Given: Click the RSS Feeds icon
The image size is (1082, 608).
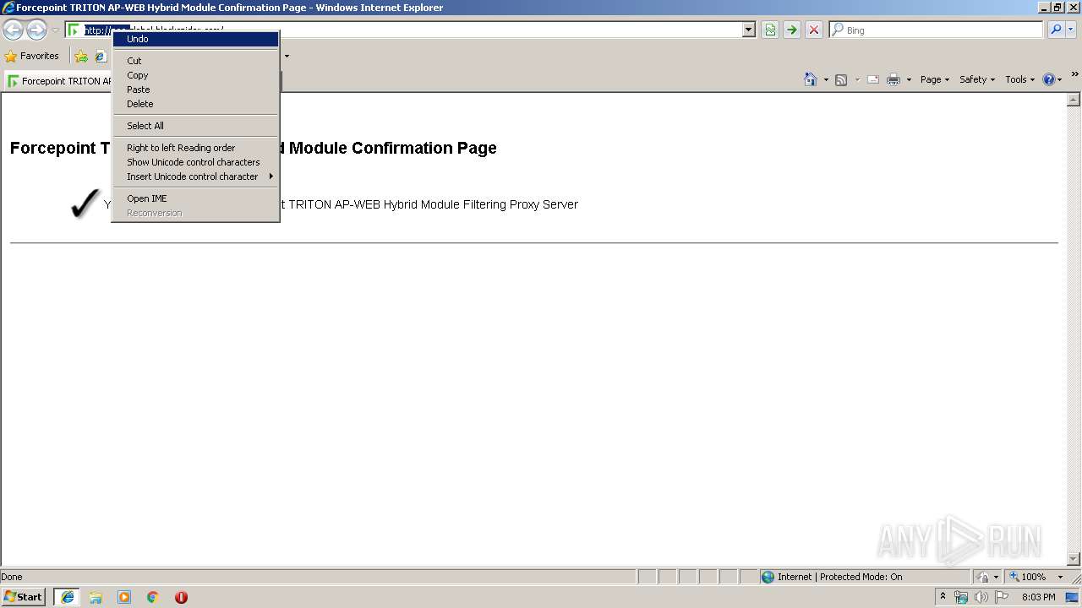Looking at the screenshot, I should [x=841, y=79].
